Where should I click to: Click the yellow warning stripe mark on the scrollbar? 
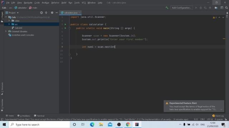[x=224, y=39]
